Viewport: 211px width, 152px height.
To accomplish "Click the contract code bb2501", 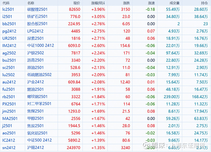I will click(9, 24).
